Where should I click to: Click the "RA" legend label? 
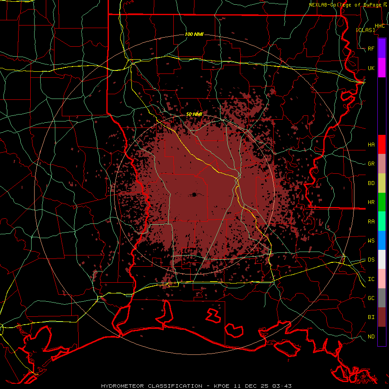pyautogui.click(x=371, y=222)
